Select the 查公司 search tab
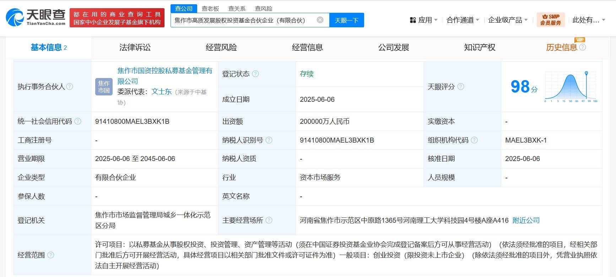 [184, 9]
